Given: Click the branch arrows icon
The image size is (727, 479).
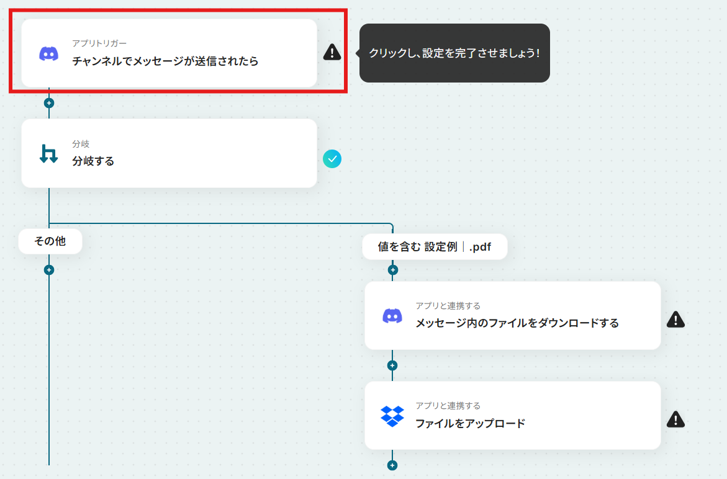Looking at the screenshot, I should pos(48,154).
